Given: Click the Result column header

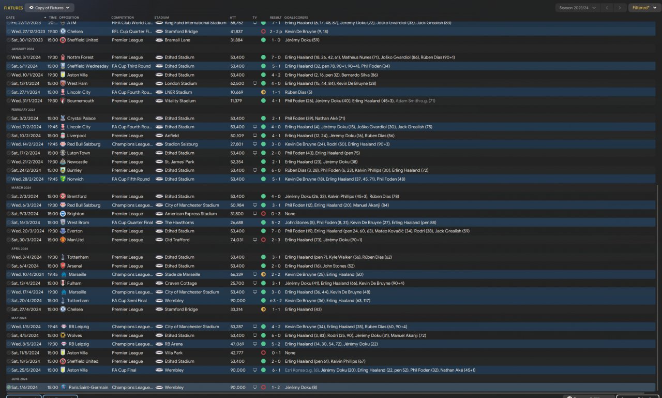Looking at the screenshot, I should [x=276, y=18].
